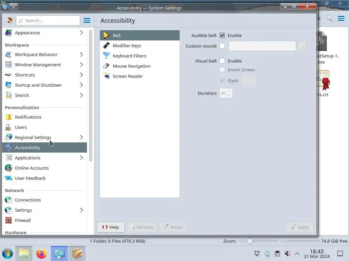Click the Defaults button
This screenshot has height=261, width=349.
(142, 227)
